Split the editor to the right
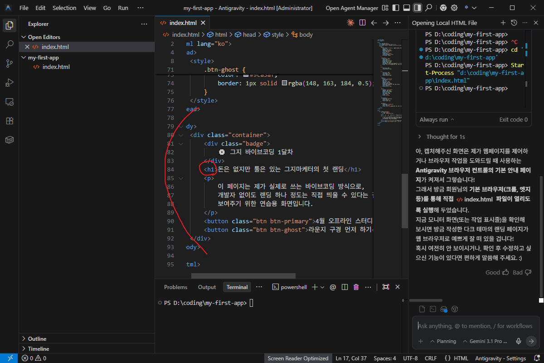 point(362,23)
